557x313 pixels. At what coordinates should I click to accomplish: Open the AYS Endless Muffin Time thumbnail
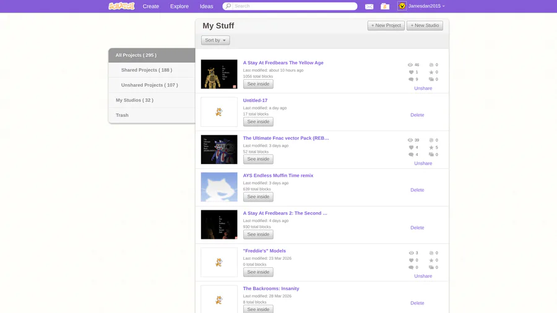click(219, 187)
